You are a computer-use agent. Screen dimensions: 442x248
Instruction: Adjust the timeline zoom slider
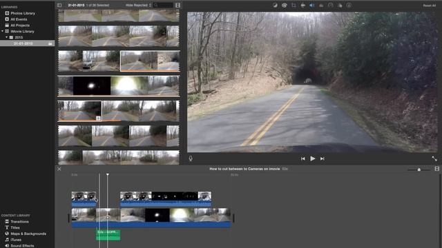coord(419,169)
